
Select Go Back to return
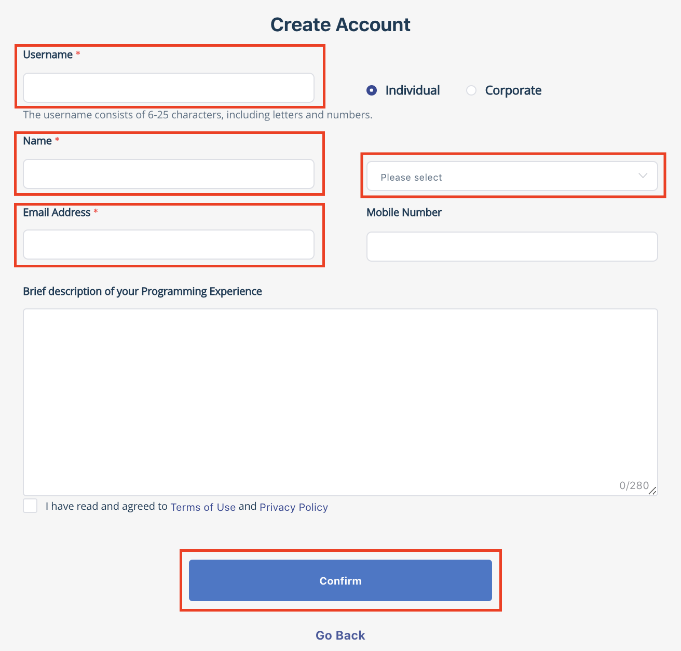[x=340, y=635]
